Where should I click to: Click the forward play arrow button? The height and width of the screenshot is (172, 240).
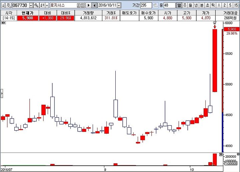[88, 5]
